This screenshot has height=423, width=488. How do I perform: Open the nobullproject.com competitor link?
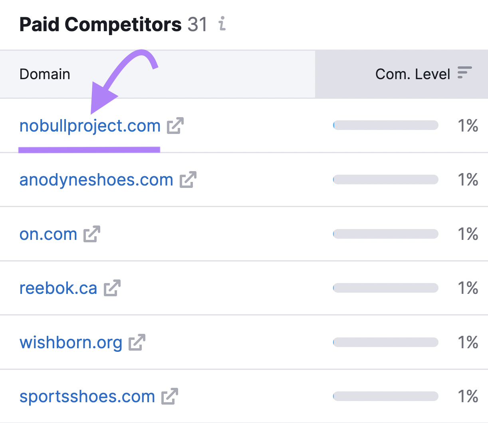coord(89,125)
